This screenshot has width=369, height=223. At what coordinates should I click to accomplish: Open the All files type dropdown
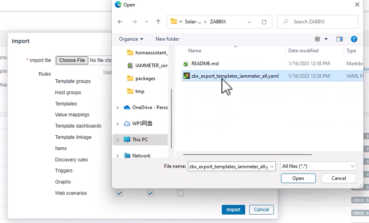point(318,166)
